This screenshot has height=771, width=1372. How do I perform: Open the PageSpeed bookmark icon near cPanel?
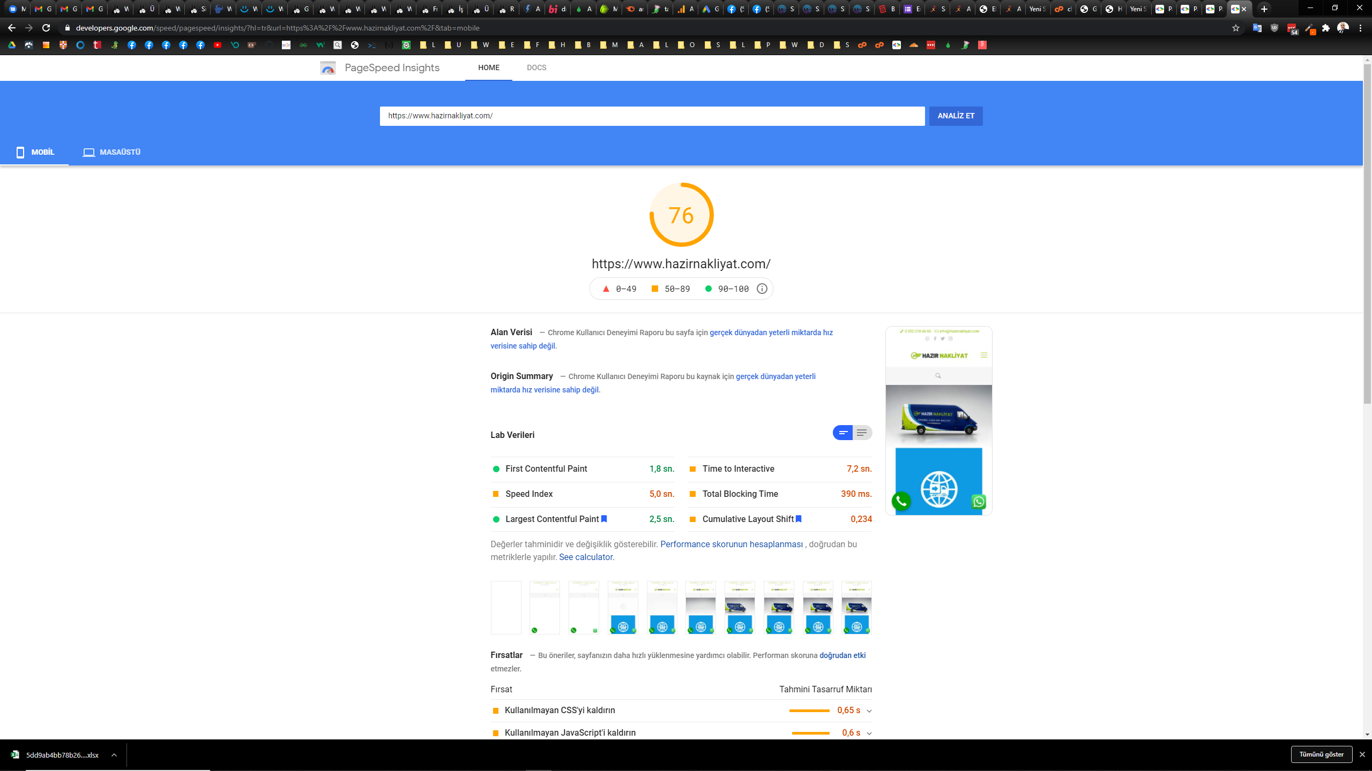pos(897,45)
